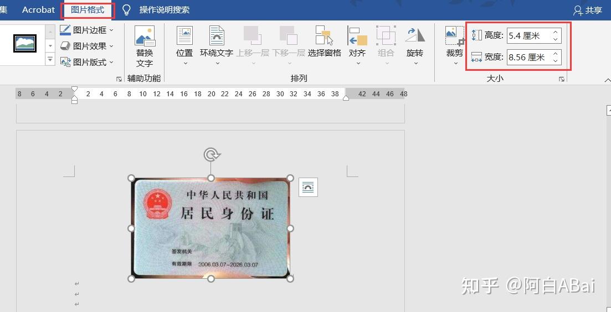Expand the 裁剪 crop dropdown arrow
Image resolution: width=611 pixels, height=312 pixels.
(455, 64)
